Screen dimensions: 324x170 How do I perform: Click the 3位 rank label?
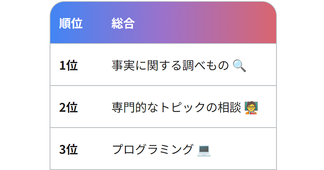(69, 150)
